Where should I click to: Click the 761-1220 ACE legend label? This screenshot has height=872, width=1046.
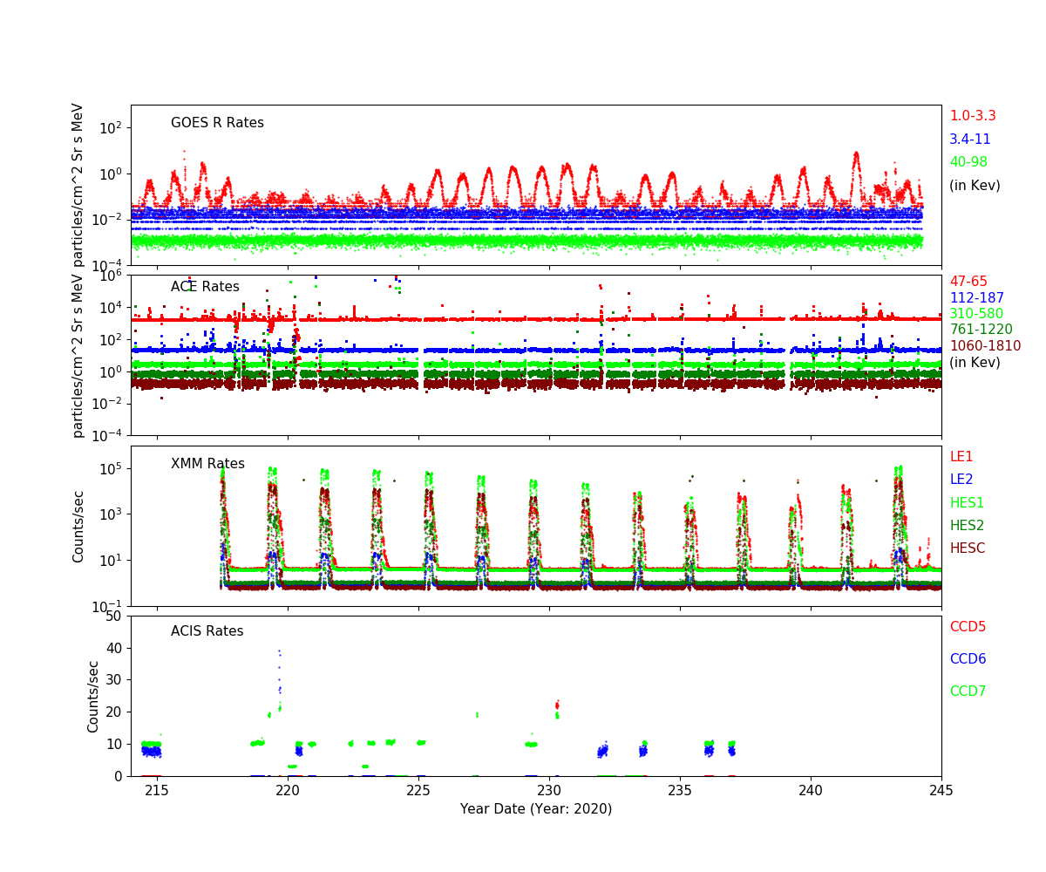(x=981, y=330)
